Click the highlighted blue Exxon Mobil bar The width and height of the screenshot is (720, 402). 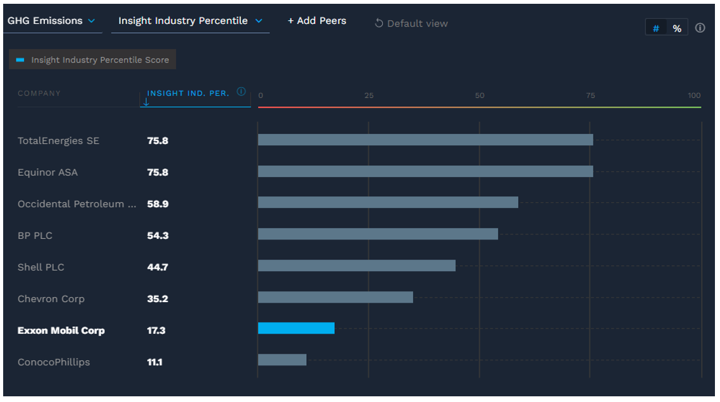[296, 328]
